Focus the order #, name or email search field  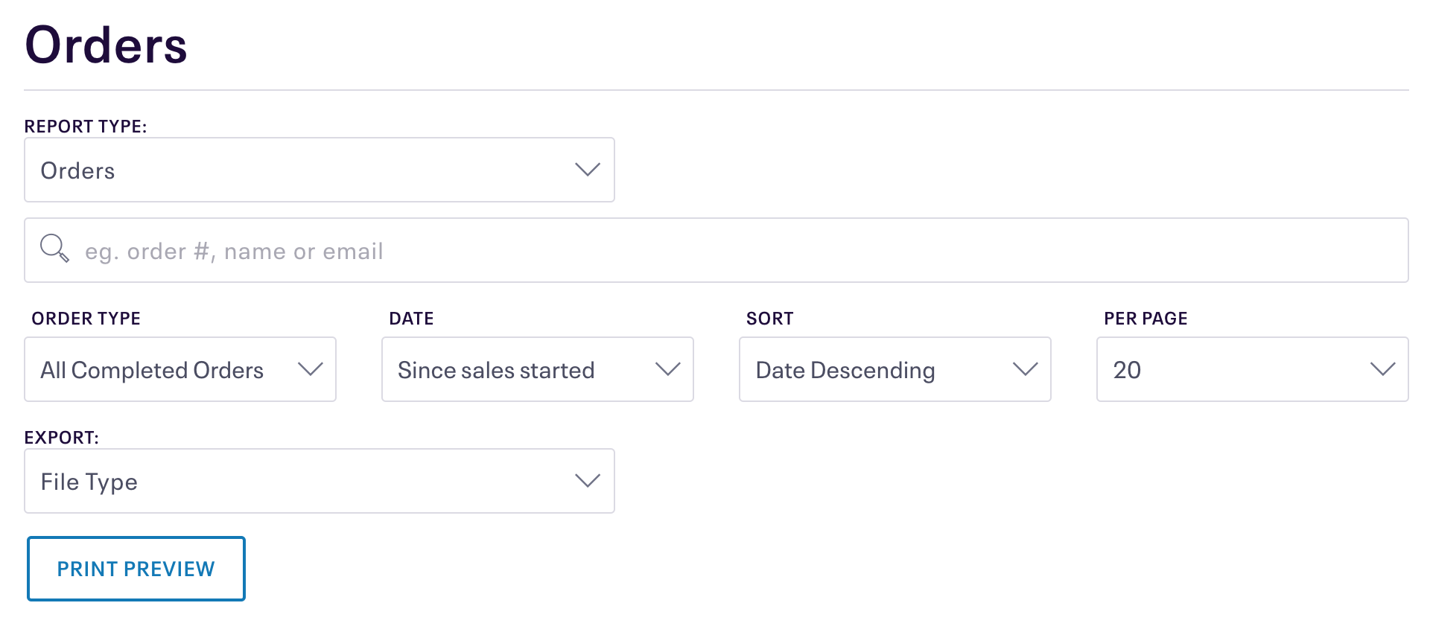click(x=716, y=250)
